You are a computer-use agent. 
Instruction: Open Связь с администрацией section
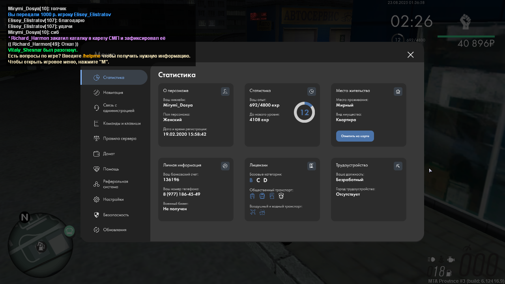[114, 108]
